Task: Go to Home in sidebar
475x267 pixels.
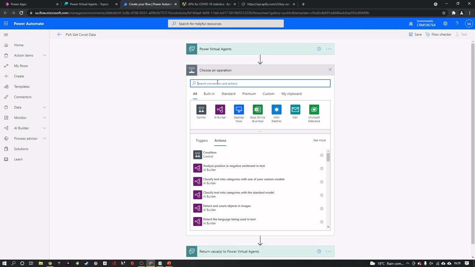Action: (x=19, y=45)
